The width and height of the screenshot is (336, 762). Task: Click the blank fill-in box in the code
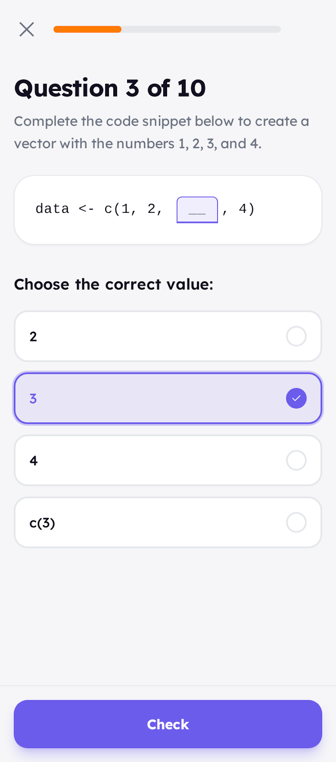click(x=197, y=209)
